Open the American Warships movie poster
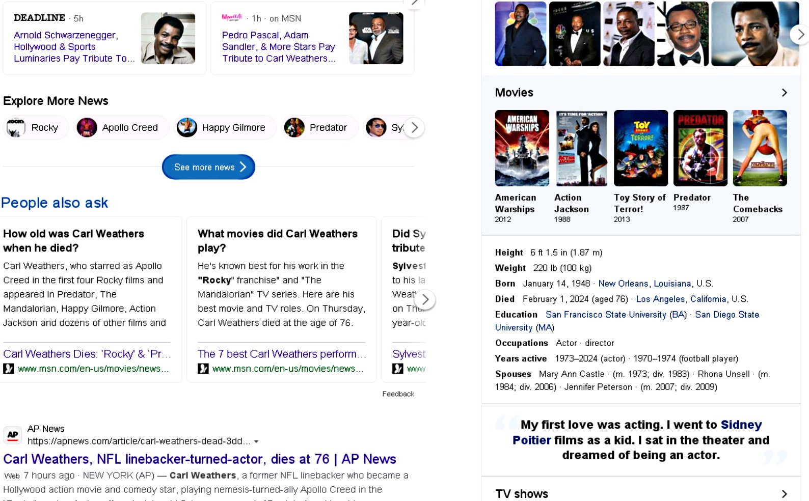Image resolution: width=809 pixels, height=501 pixels. (x=522, y=148)
